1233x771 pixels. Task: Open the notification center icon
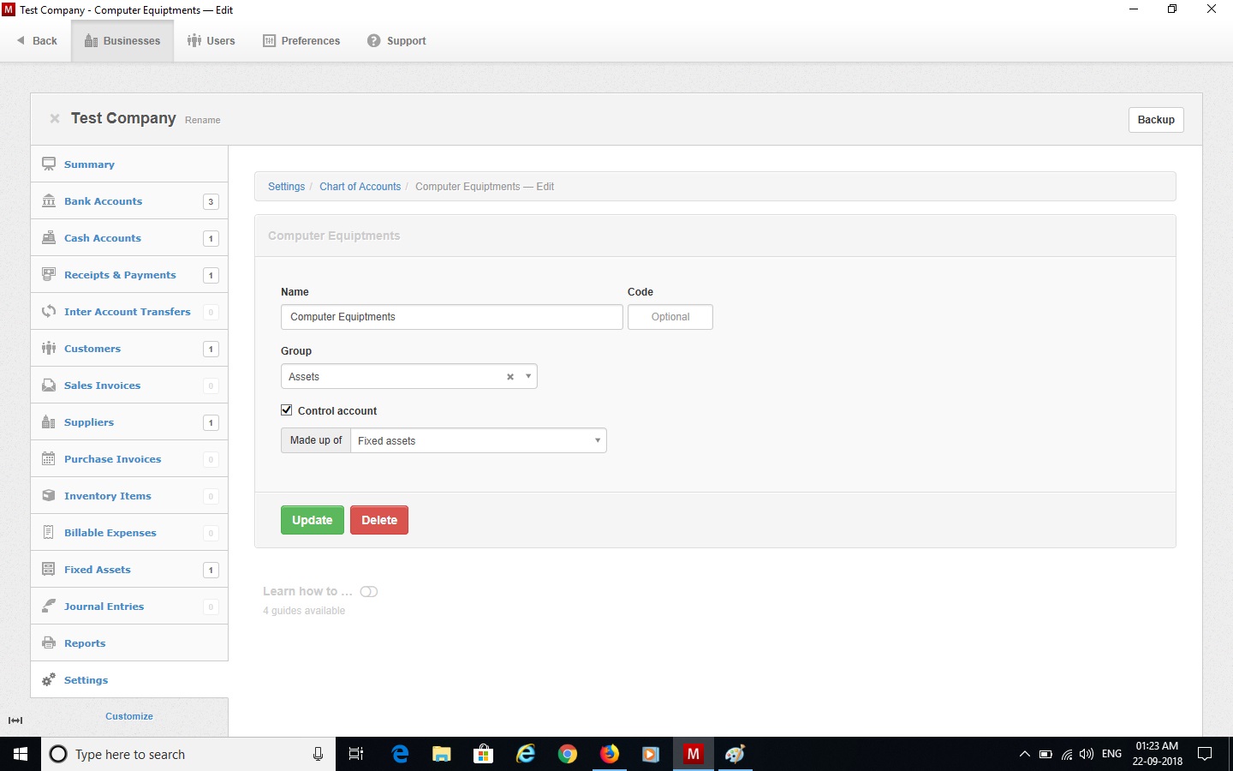(x=1205, y=754)
